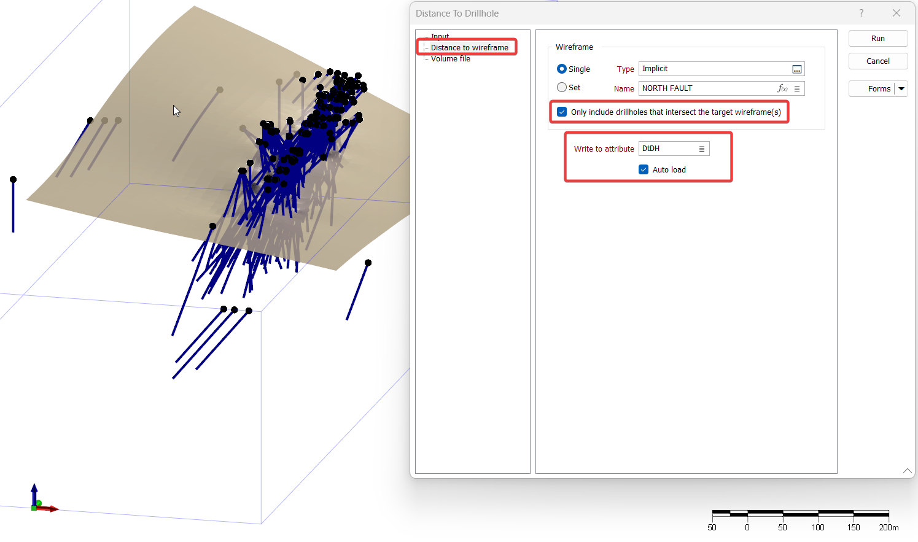
Task: Click the f(x) expression icon in Name field
Action: pos(782,88)
